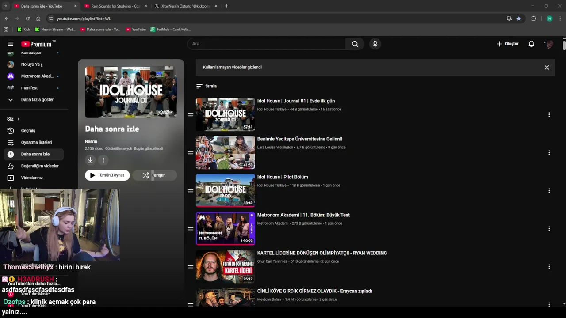Grab reorder handle of Idol House Journal 01

click(x=191, y=114)
